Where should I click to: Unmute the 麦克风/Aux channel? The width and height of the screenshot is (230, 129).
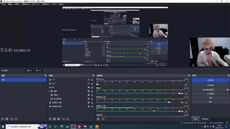click(182, 85)
